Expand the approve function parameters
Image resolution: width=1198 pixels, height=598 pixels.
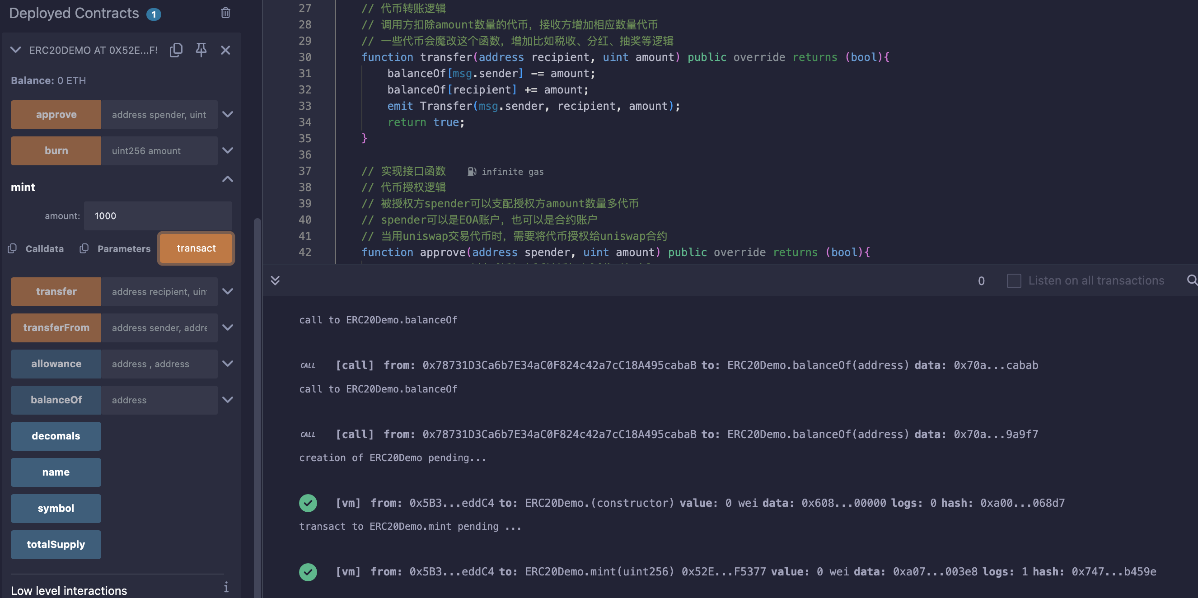[x=227, y=114]
